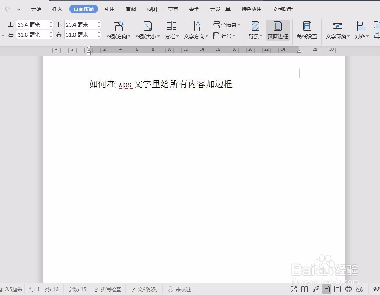Adjust the top margin stepper arrows
Viewport: 380px width, 295px height.
pyautogui.click(x=51, y=24)
